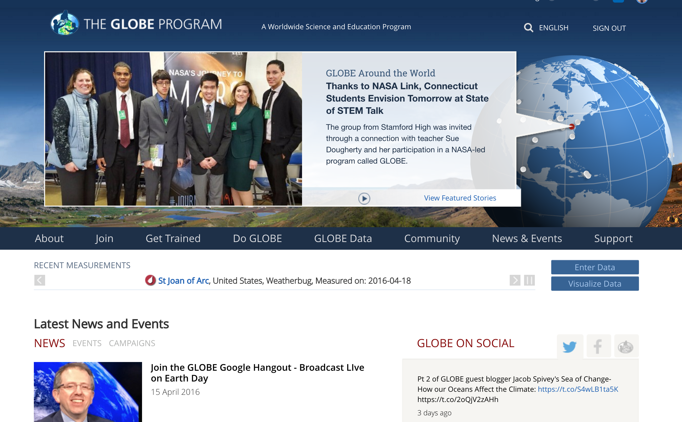The height and width of the screenshot is (422, 682).
Task: Open the GLOBE Data menu
Action: tap(343, 238)
